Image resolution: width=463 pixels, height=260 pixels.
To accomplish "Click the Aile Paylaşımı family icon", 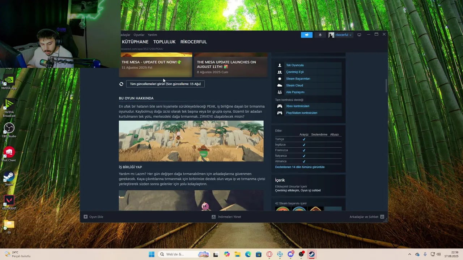I will point(280,92).
